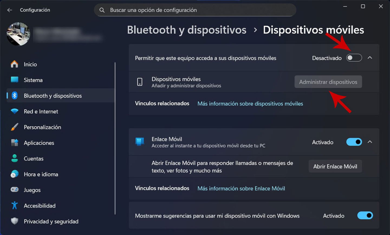
Task: Turn off the Enlace Móvil toggle
Action: 354,142
